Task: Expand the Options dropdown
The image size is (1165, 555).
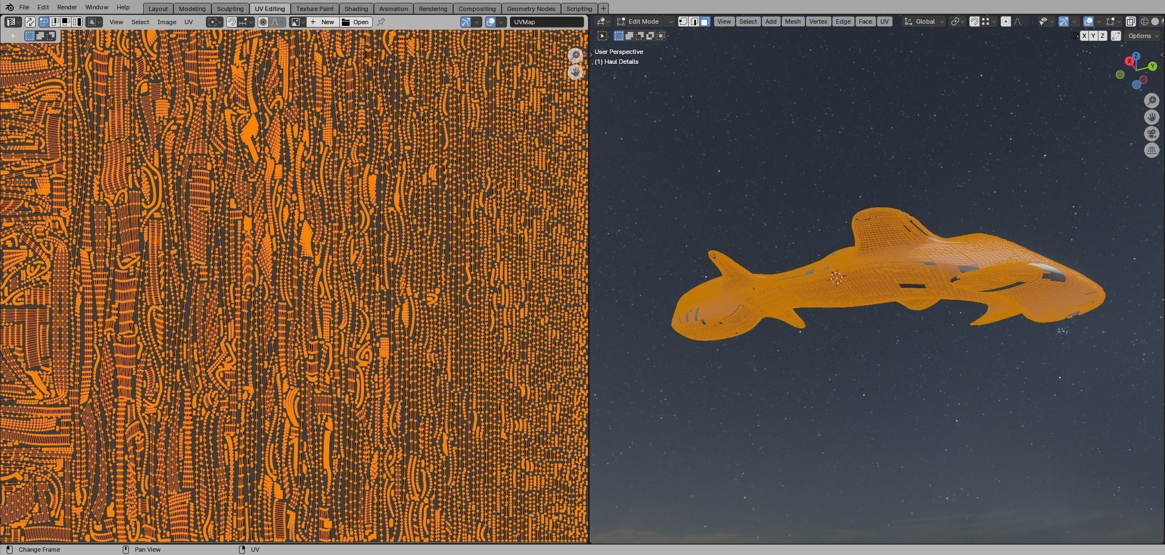Action: (1143, 36)
